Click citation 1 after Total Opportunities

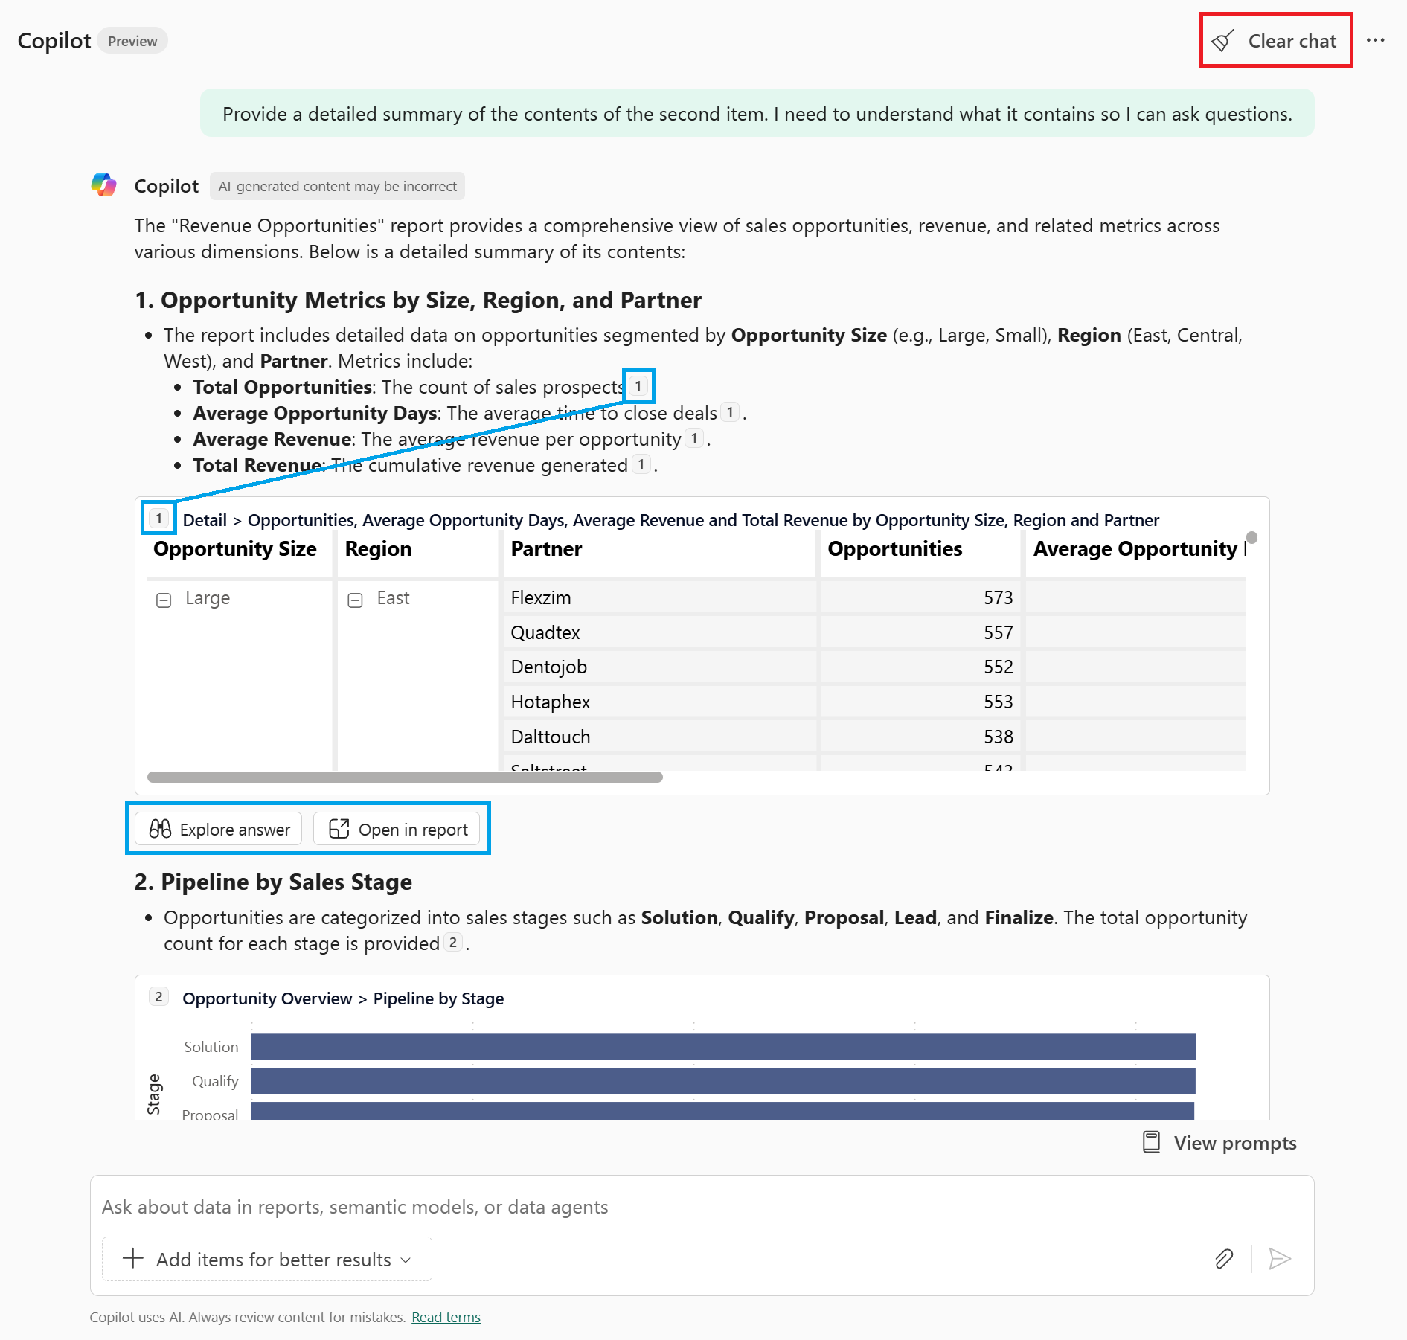coord(638,386)
